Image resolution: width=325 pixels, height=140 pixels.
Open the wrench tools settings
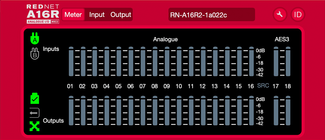pyautogui.click(x=280, y=15)
